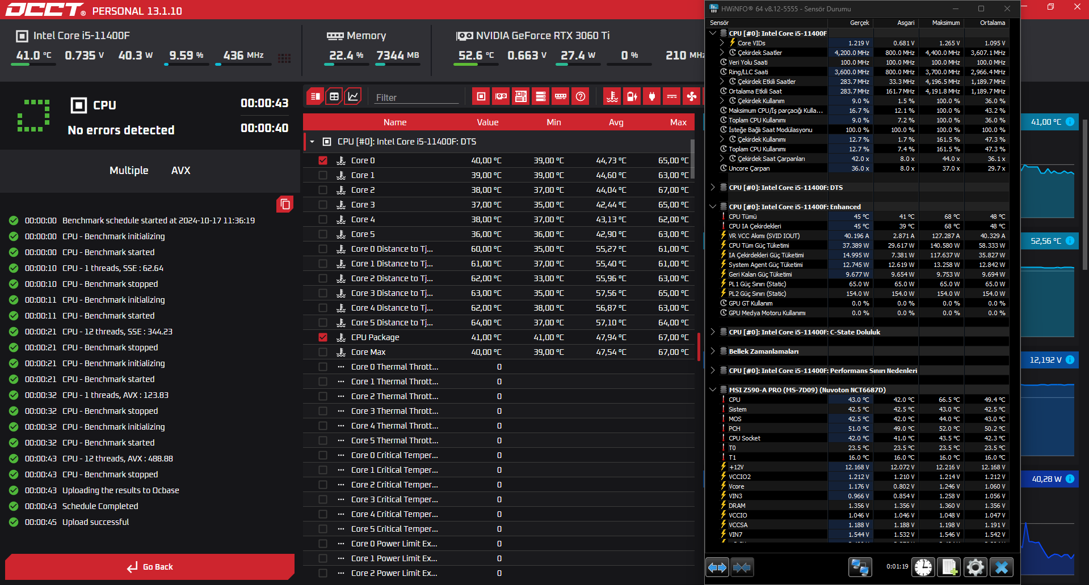Toggle power battery sensor type filter
This screenshot has width=1089, height=585.
[x=632, y=96]
